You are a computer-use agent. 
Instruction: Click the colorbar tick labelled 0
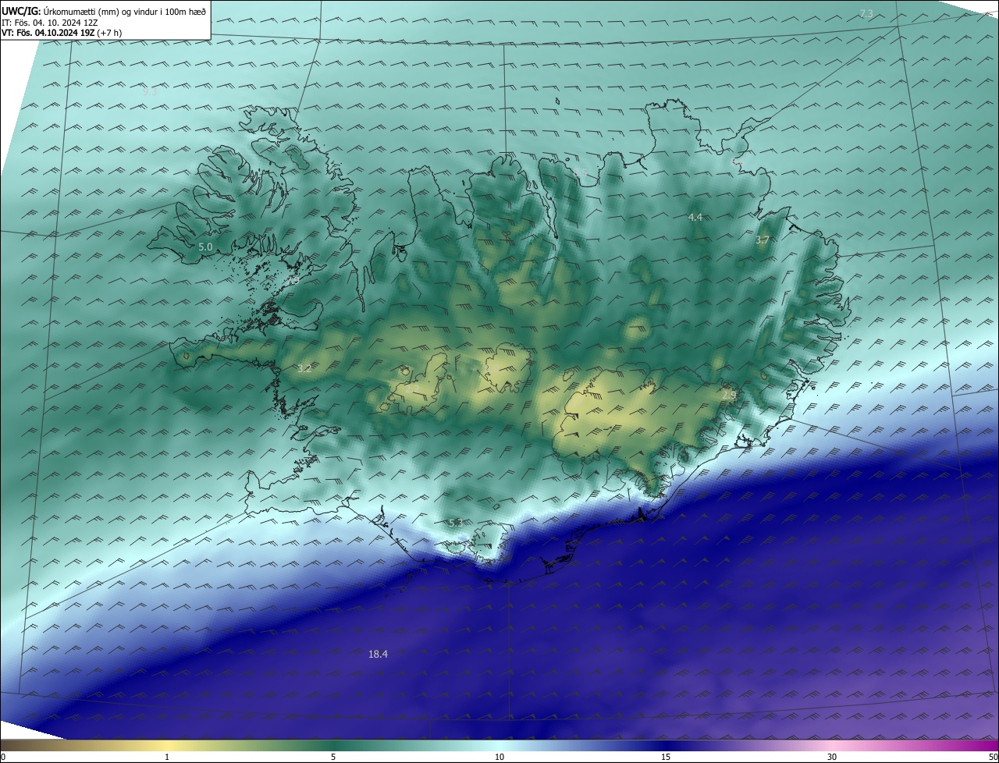coord(3,757)
